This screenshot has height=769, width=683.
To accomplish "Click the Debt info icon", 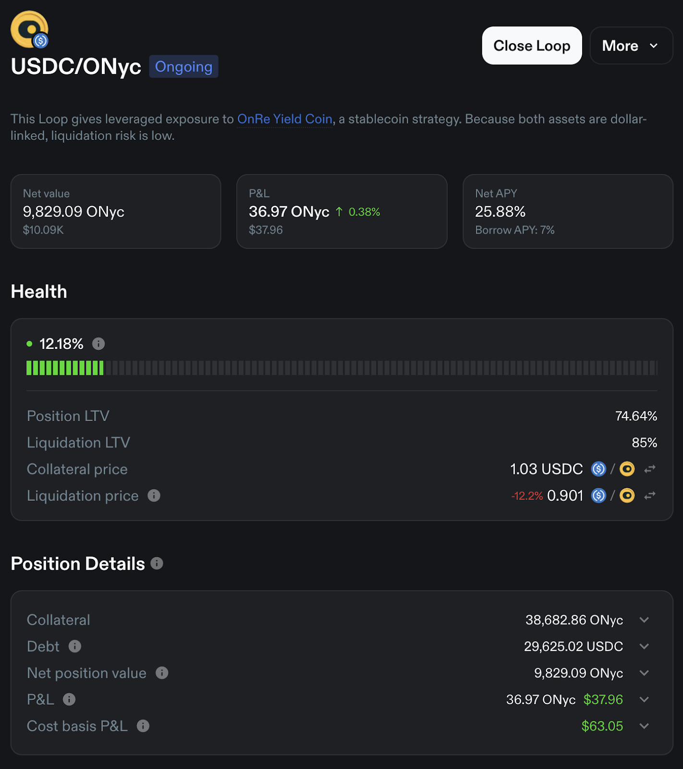I will pos(75,646).
